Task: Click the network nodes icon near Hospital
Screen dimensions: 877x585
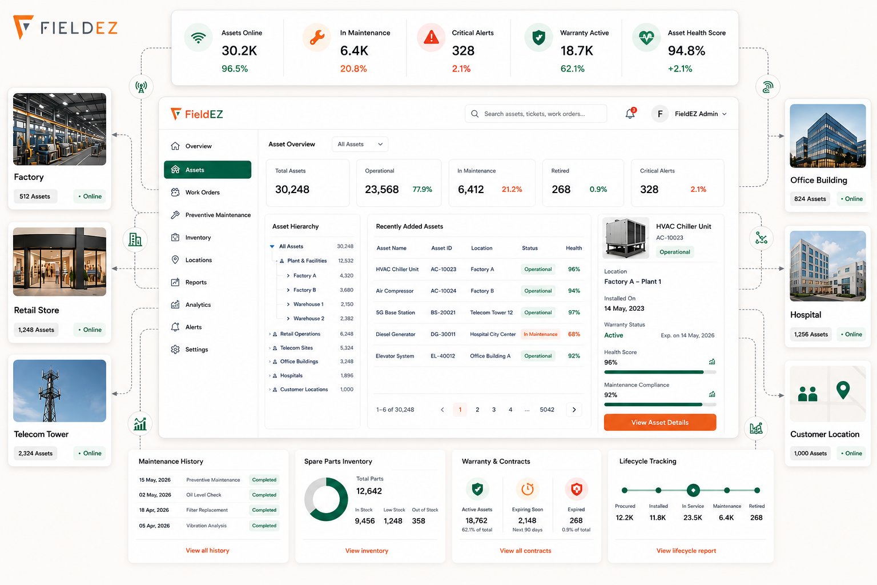Action: (761, 238)
